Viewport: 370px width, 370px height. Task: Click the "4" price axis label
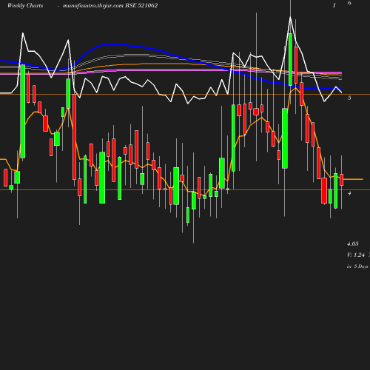click(349, 193)
